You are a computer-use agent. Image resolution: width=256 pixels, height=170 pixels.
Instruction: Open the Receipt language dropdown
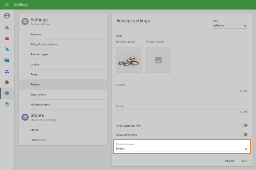[x=182, y=149]
